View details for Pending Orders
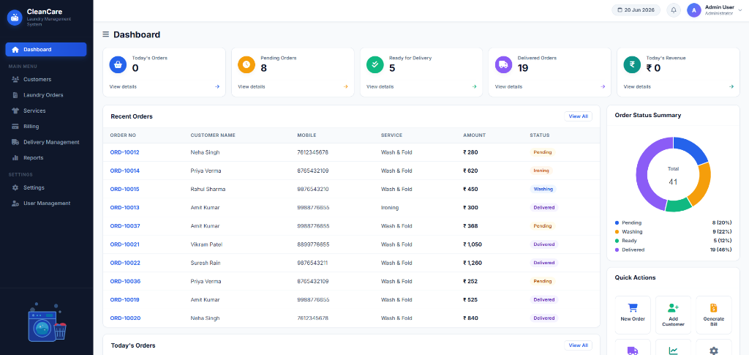 252,87
